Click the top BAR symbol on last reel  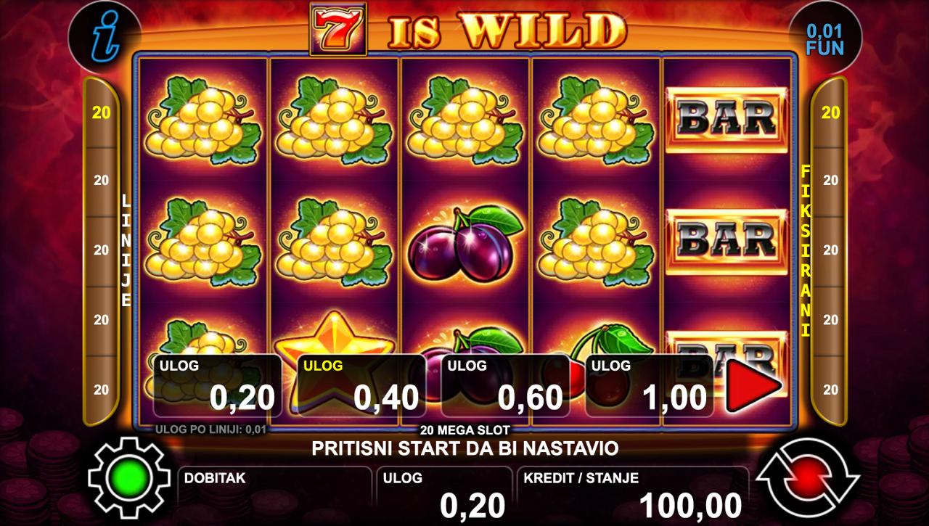727,120
